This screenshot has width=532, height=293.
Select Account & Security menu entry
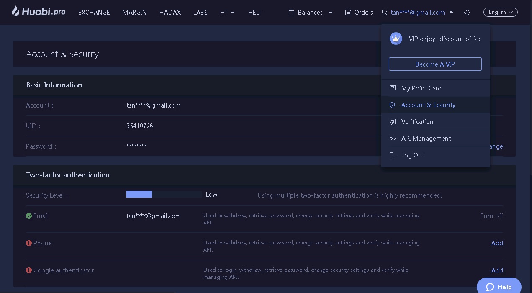coord(428,105)
